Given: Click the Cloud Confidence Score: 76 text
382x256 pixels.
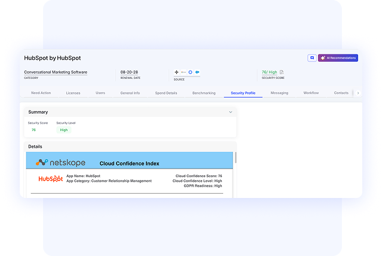Looking at the screenshot, I should point(199,176).
